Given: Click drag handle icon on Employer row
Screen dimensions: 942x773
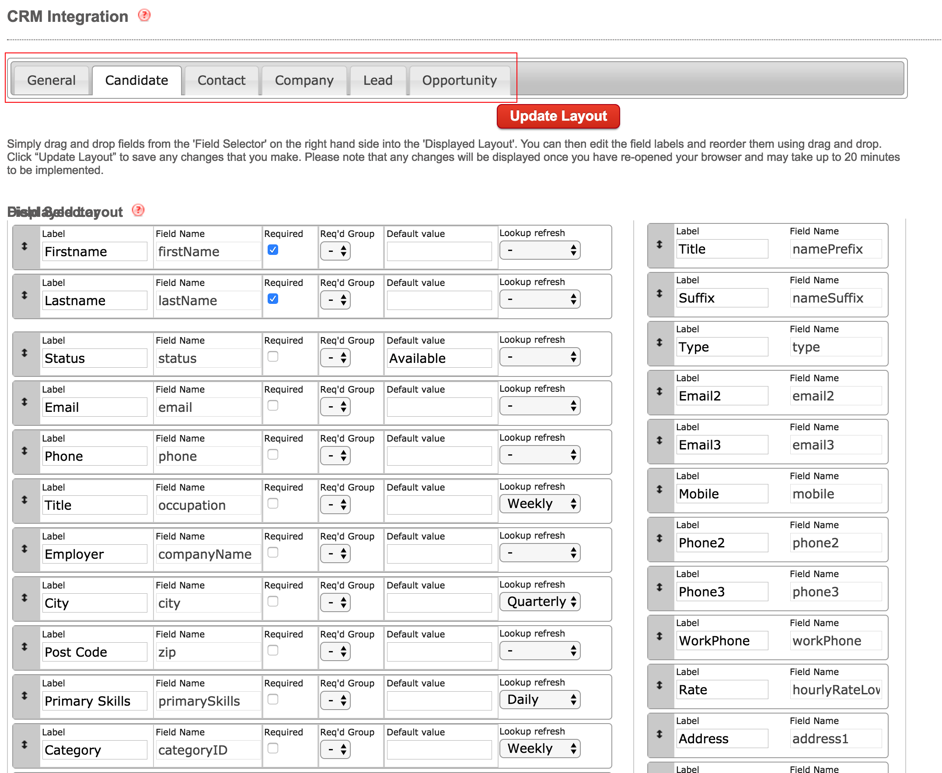Looking at the screenshot, I should pyautogui.click(x=24, y=549).
